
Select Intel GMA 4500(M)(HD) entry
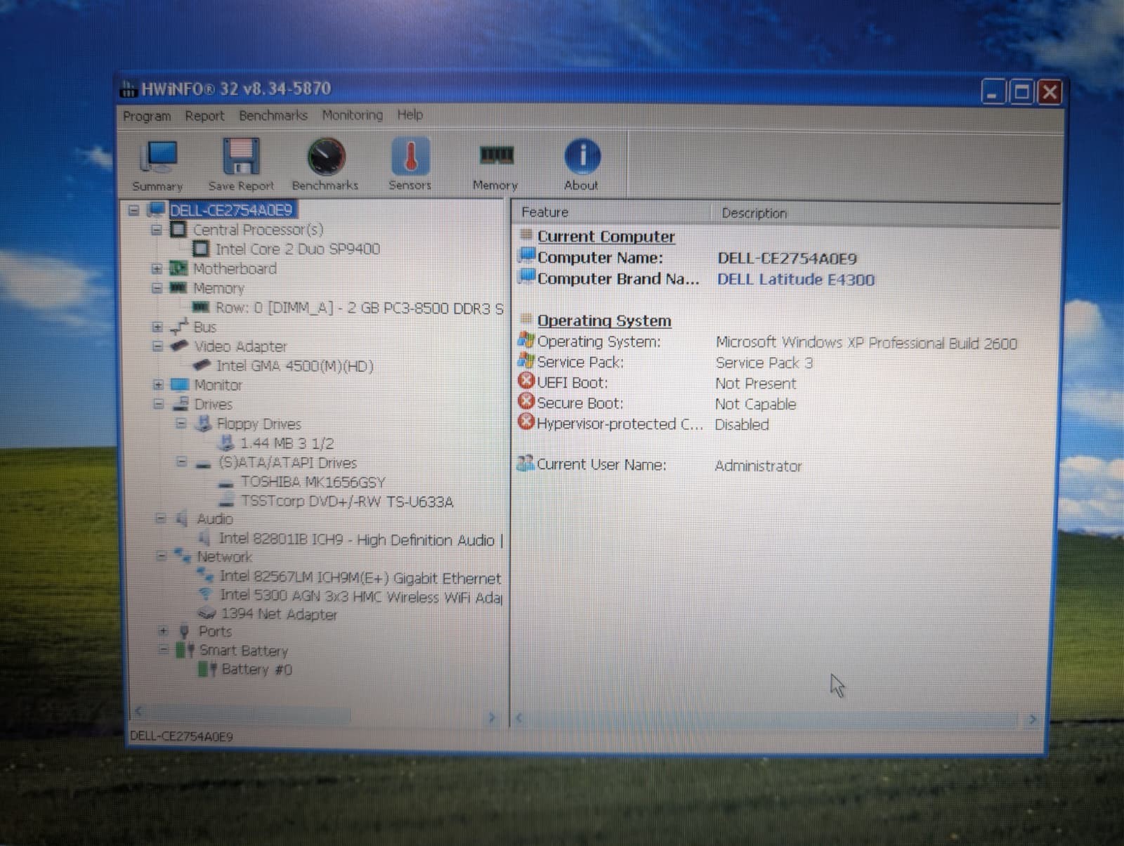294,365
